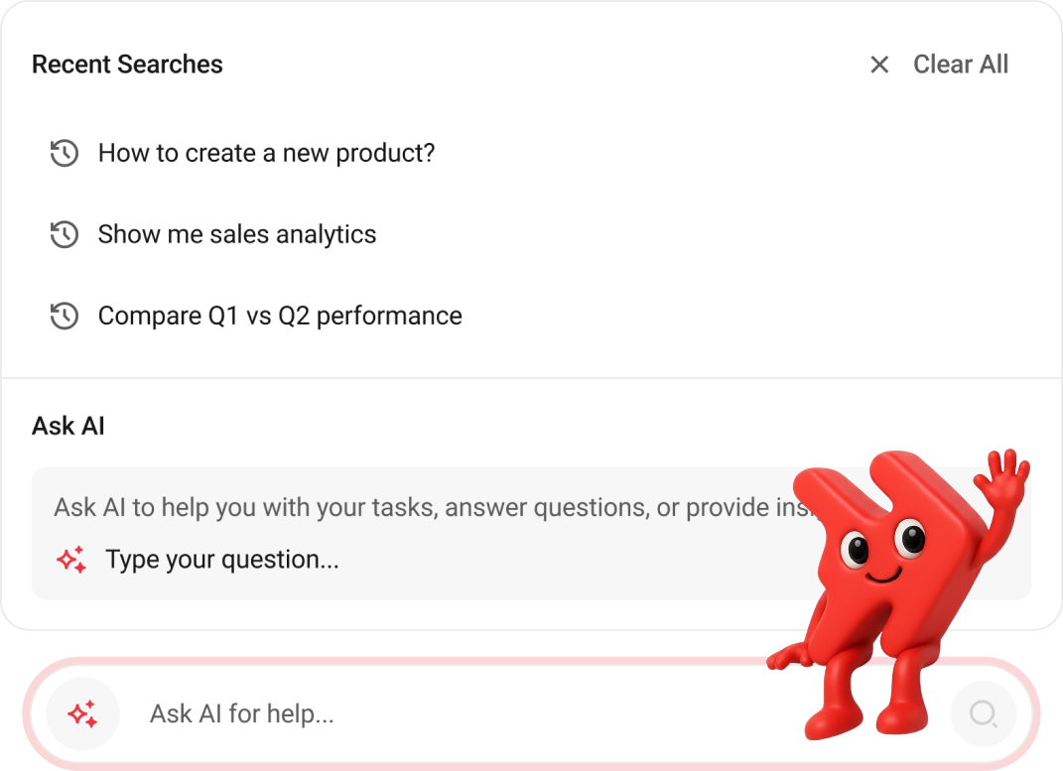
Task: Click the history icon beside 'Compare Q1 vs Q2 performance'
Action: coord(64,316)
